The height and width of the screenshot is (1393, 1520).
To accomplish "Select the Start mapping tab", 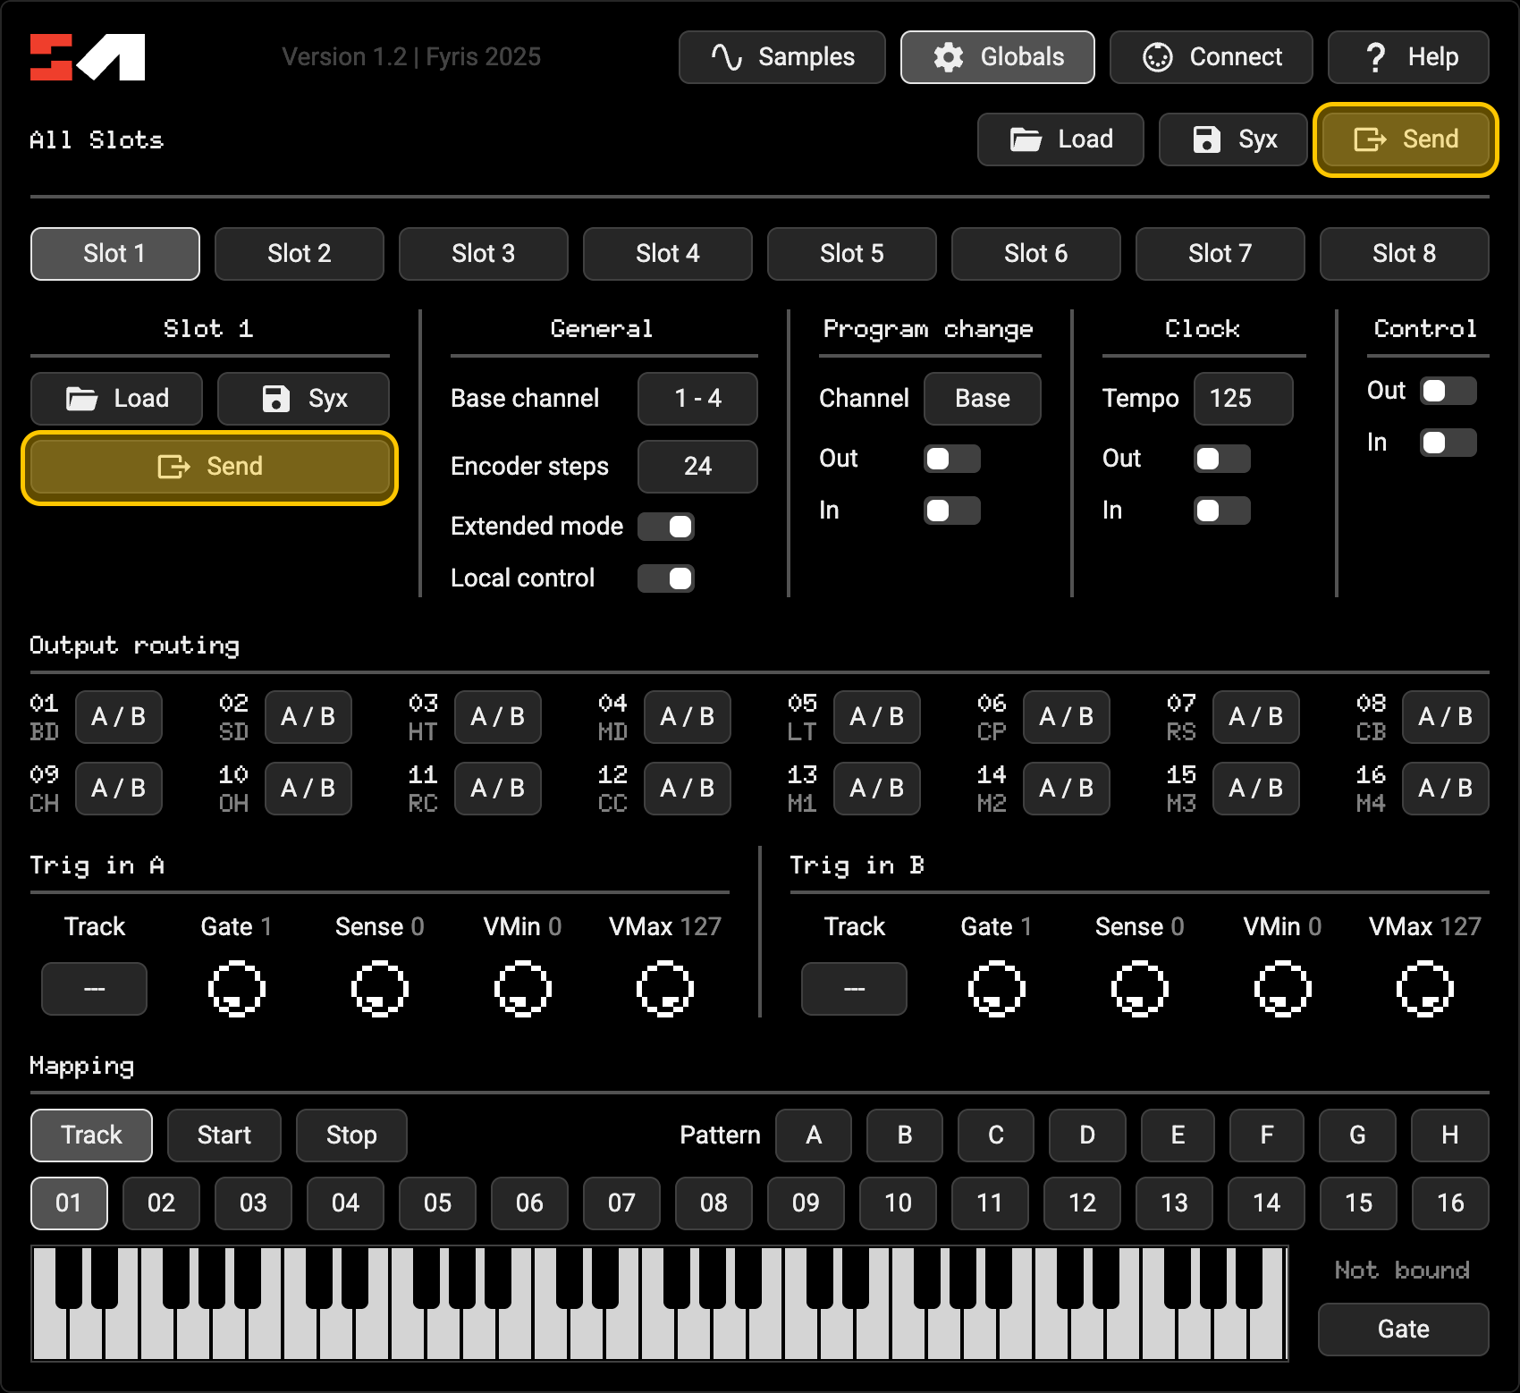I will coord(224,1136).
